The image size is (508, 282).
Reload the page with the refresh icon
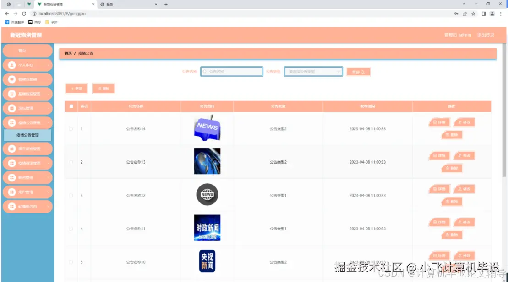pyautogui.click(x=24, y=14)
